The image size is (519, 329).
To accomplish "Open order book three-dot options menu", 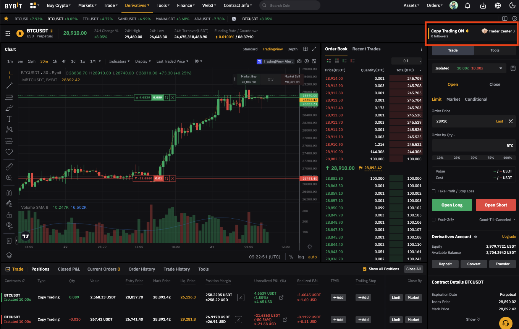I will point(421,49).
